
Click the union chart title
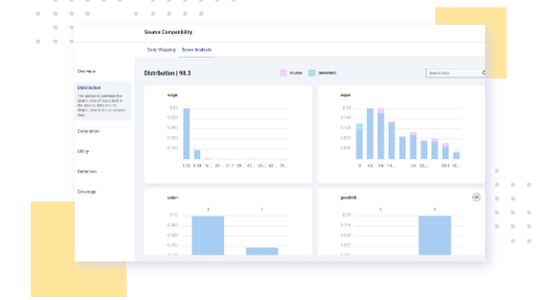(172, 197)
